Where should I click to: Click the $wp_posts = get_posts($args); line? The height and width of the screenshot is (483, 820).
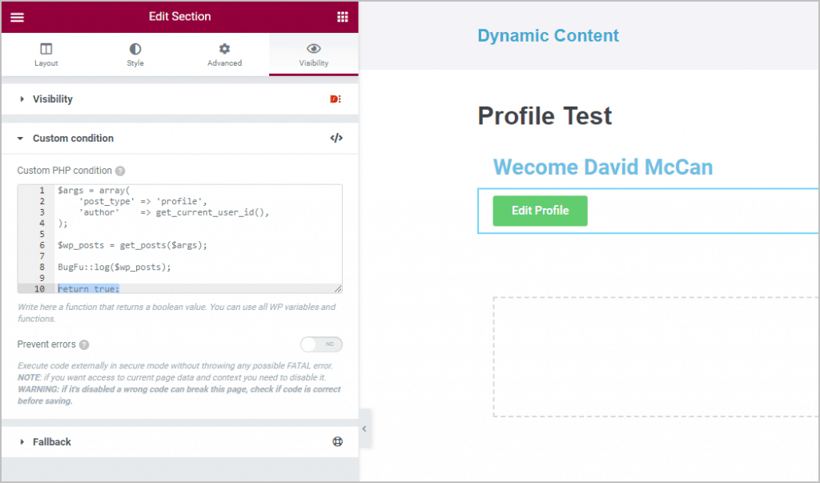(132, 245)
